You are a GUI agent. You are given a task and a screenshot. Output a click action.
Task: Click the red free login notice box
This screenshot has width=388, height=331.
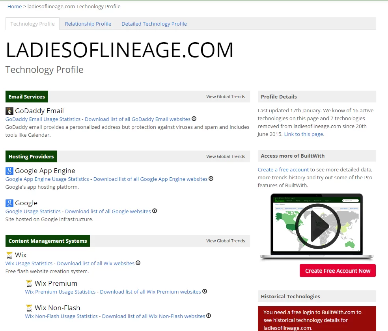(317, 319)
